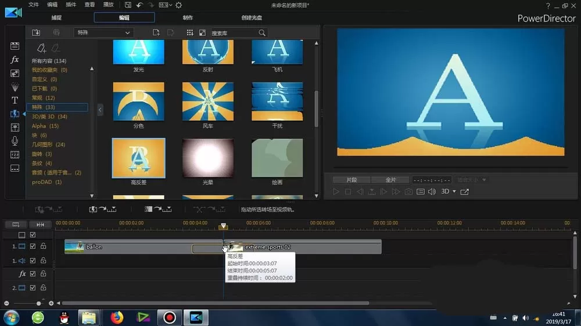The height and width of the screenshot is (326, 581).
Task: Click the preview volume speaker icon
Action: point(432,191)
